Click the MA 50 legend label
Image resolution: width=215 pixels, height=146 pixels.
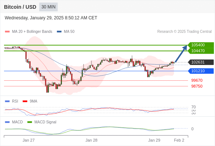click(69, 32)
